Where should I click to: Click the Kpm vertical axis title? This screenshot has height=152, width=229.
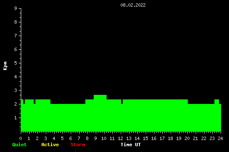coord(5,66)
